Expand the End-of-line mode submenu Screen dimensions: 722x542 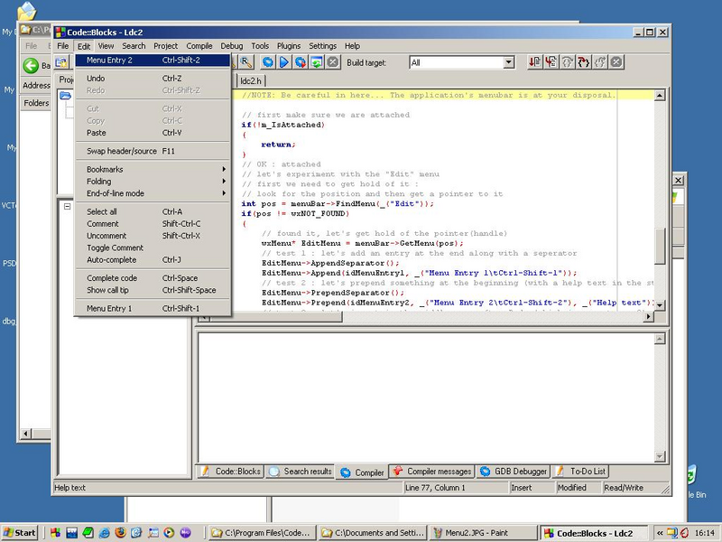tap(152, 193)
